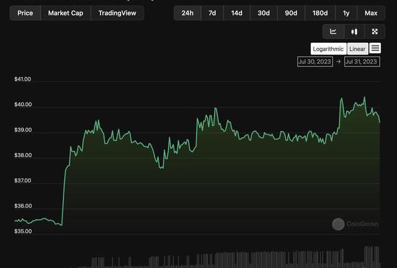The height and width of the screenshot is (268, 397).
Task: Switch to candlestick chart view icon
Action: coord(354,32)
